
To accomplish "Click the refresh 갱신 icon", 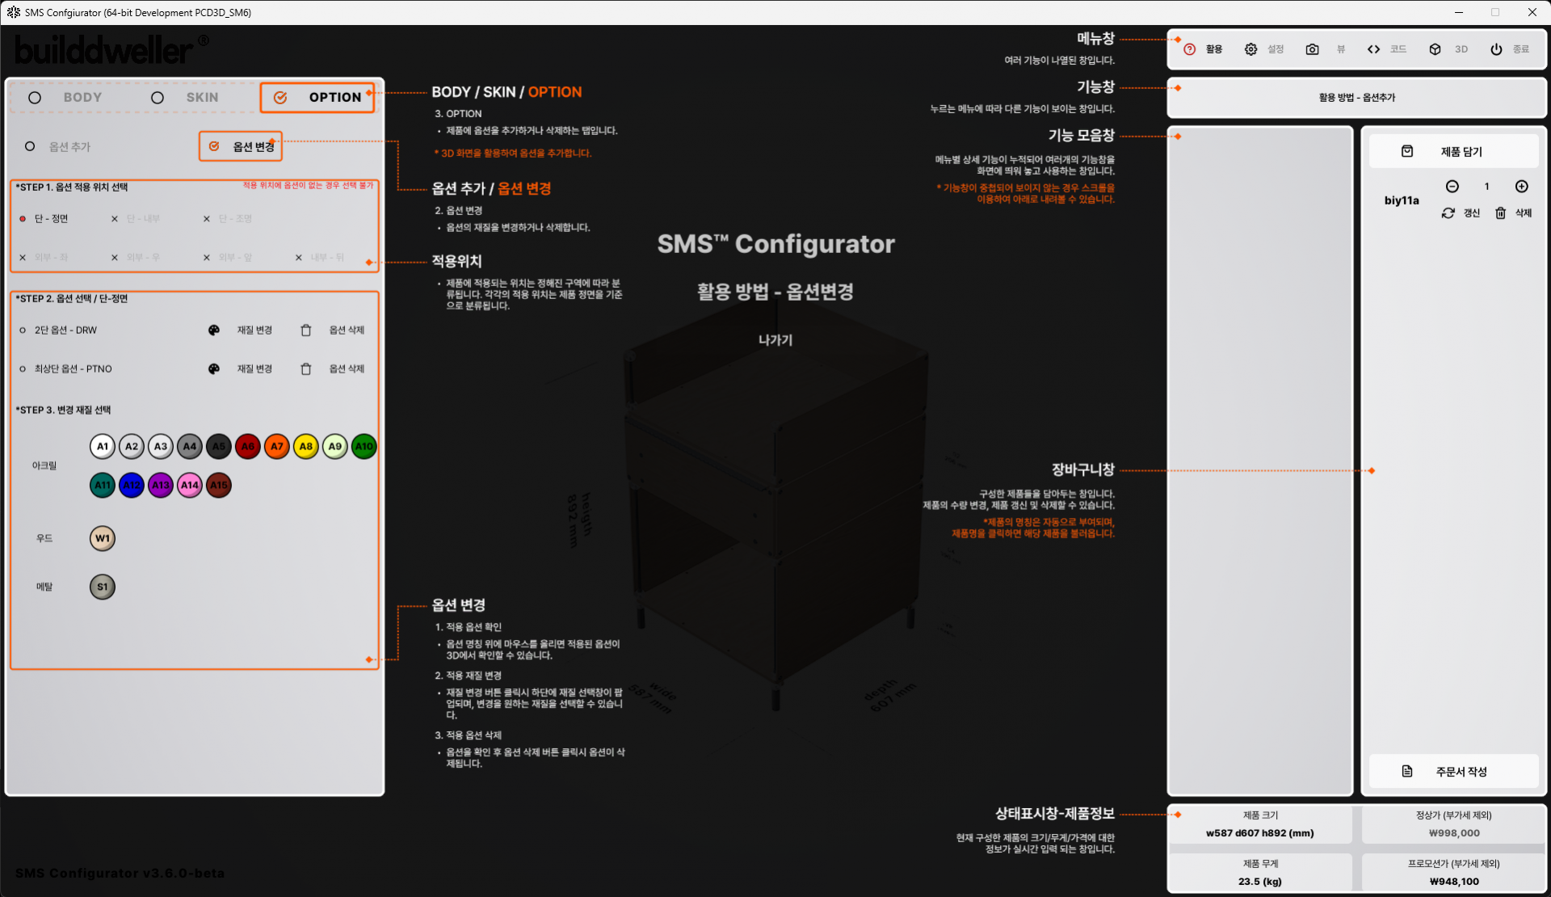I will pyautogui.click(x=1448, y=213).
